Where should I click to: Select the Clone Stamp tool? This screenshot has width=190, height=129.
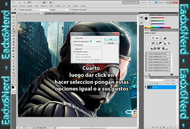pos(13,42)
